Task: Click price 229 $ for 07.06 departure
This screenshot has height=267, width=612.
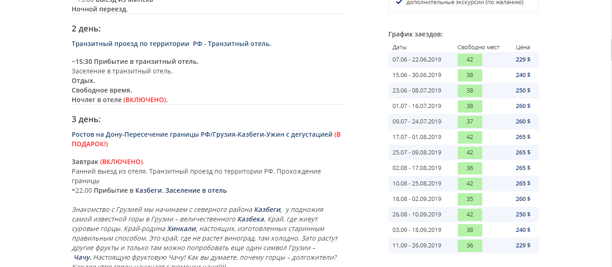Action: point(523,60)
